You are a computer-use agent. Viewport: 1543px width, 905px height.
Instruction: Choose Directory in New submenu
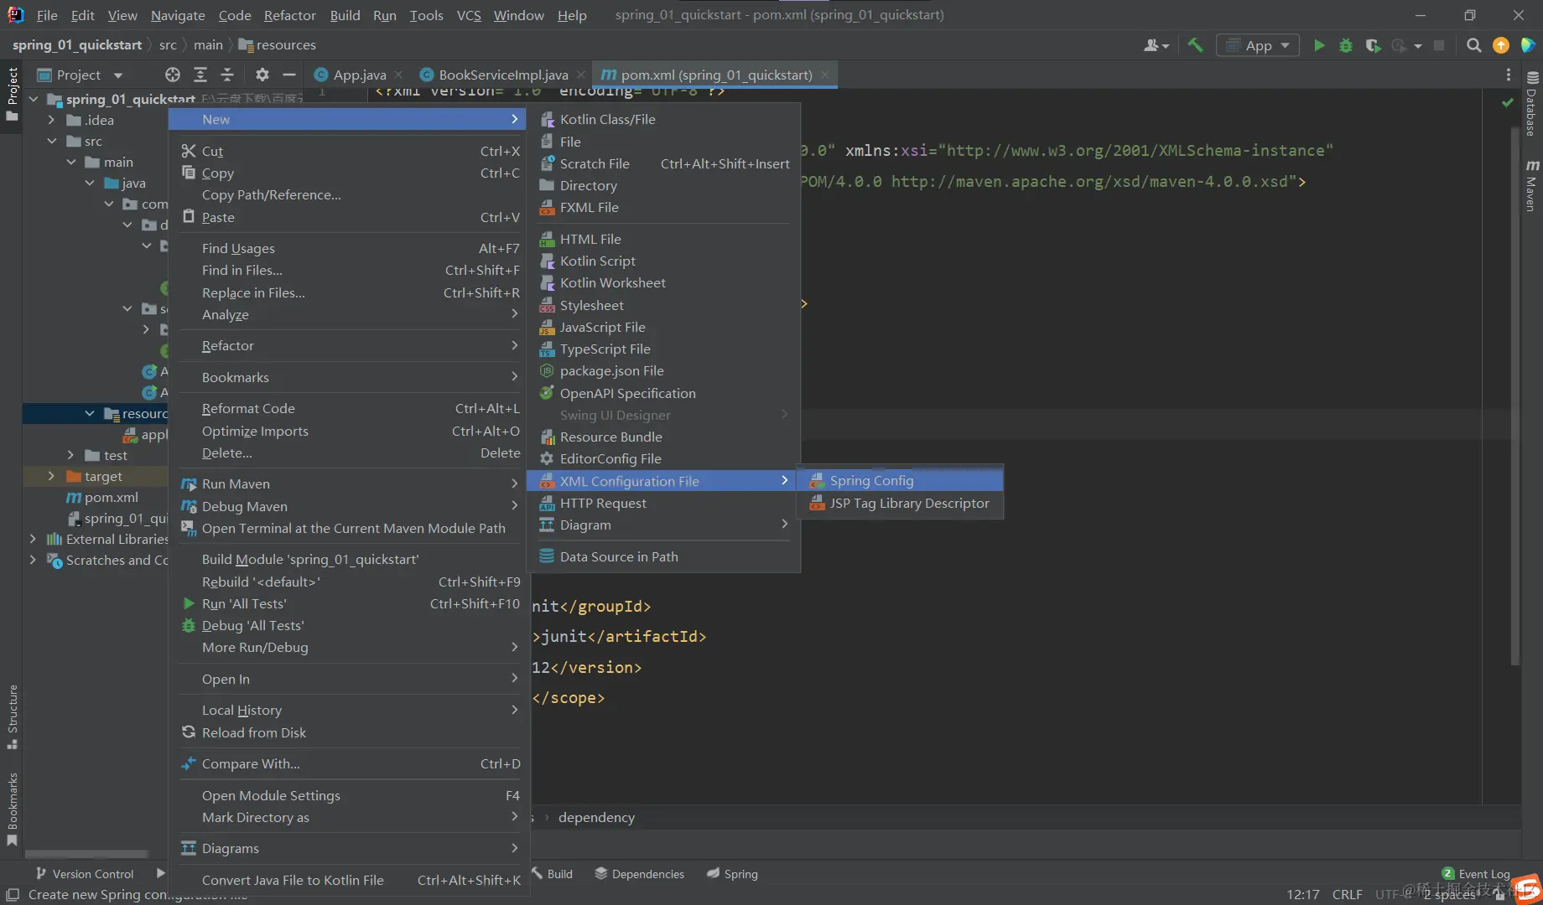[x=663, y=185]
